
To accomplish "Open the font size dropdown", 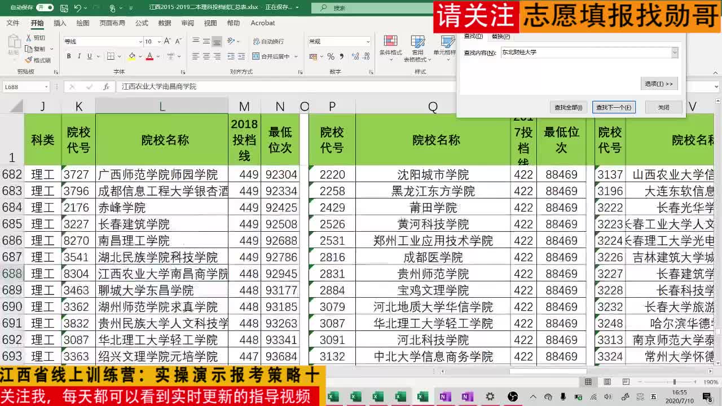I will (160, 42).
